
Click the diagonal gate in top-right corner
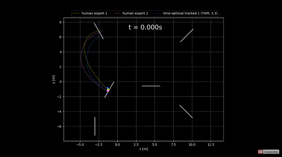coord(187,35)
